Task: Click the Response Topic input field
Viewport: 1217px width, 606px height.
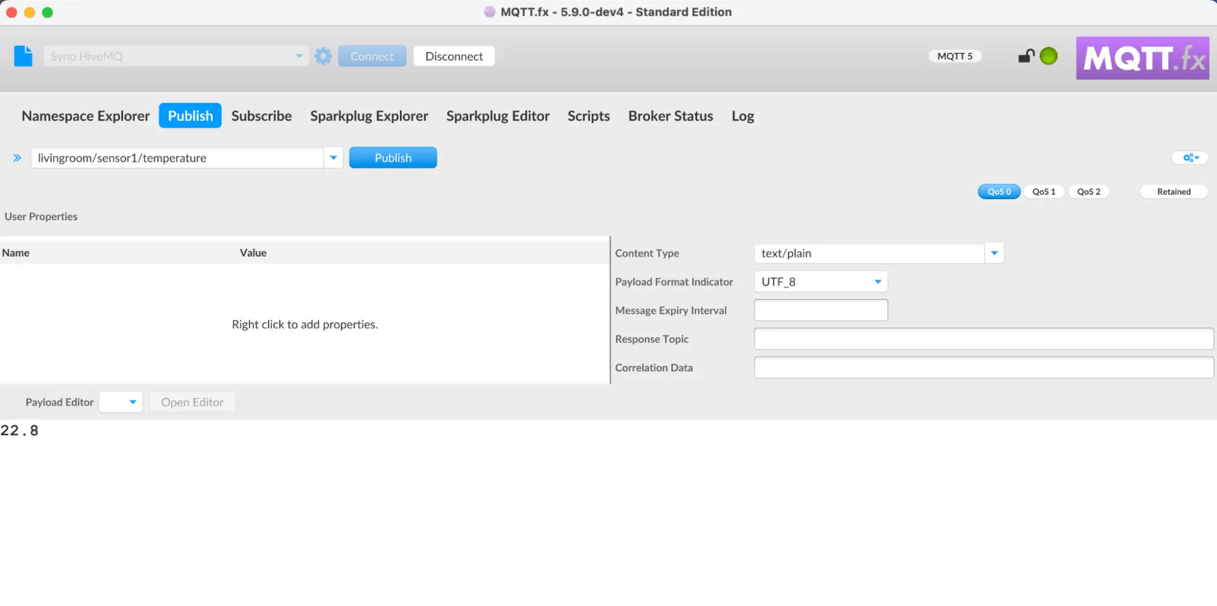Action: tap(983, 339)
